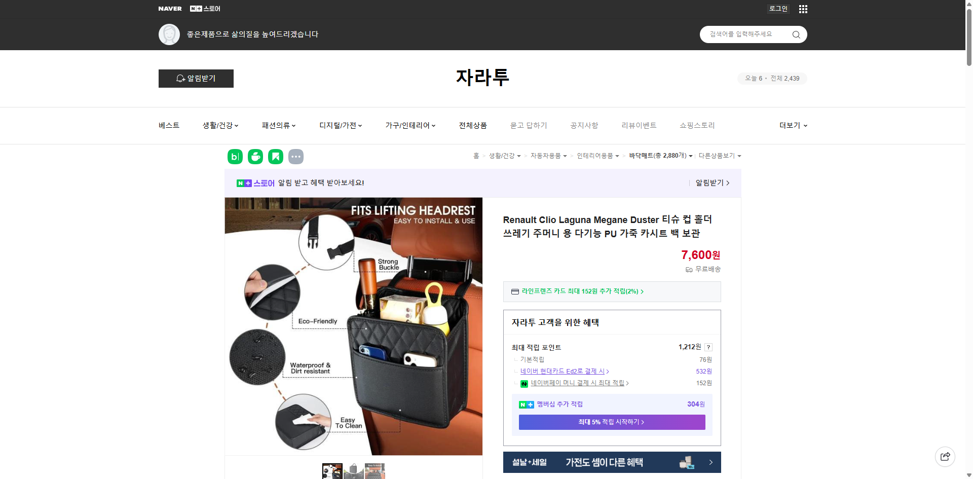Share the product via the Cafe icon

pyautogui.click(x=255, y=157)
